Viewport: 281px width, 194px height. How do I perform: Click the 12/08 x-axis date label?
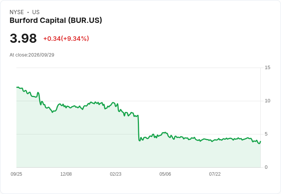point(66,174)
